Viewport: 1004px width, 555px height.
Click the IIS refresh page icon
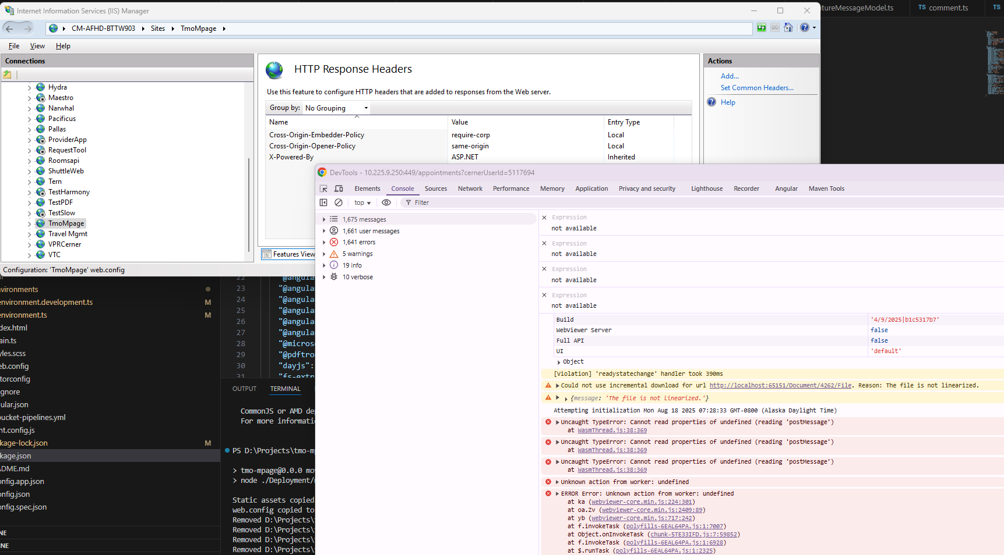click(761, 28)
